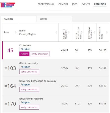Image resolution: width=110 pixels, height=113 pixels.
Task: Sort by students per staff arrows
Action: pyautogui.click(x=82, y=32)
